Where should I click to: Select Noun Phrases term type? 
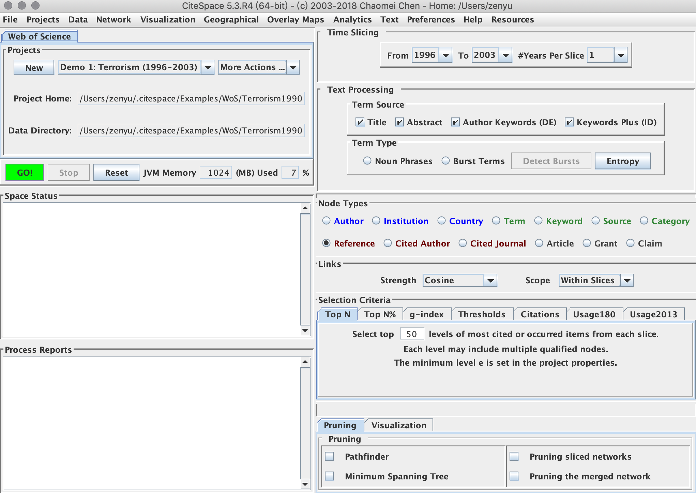(x=367, y=161)
